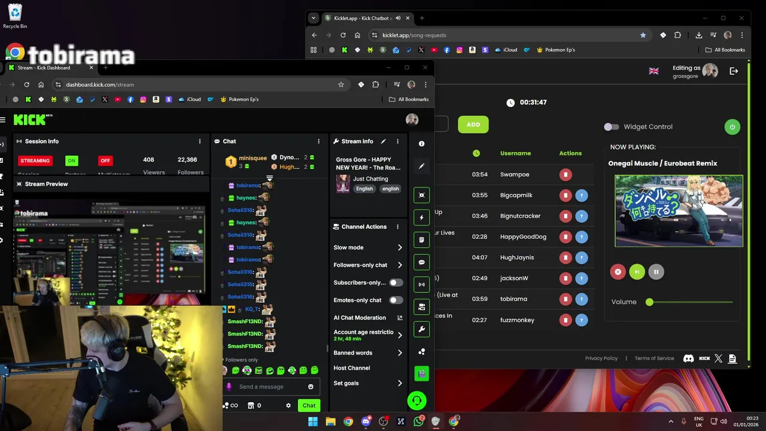This screenshot has width=766, height=431.
Task: Pause the currently playing song
Action: click(656, 272)
